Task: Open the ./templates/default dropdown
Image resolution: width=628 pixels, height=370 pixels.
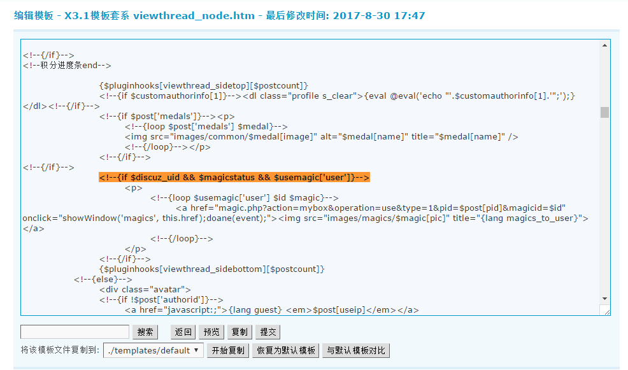Action: pos(153,350)
